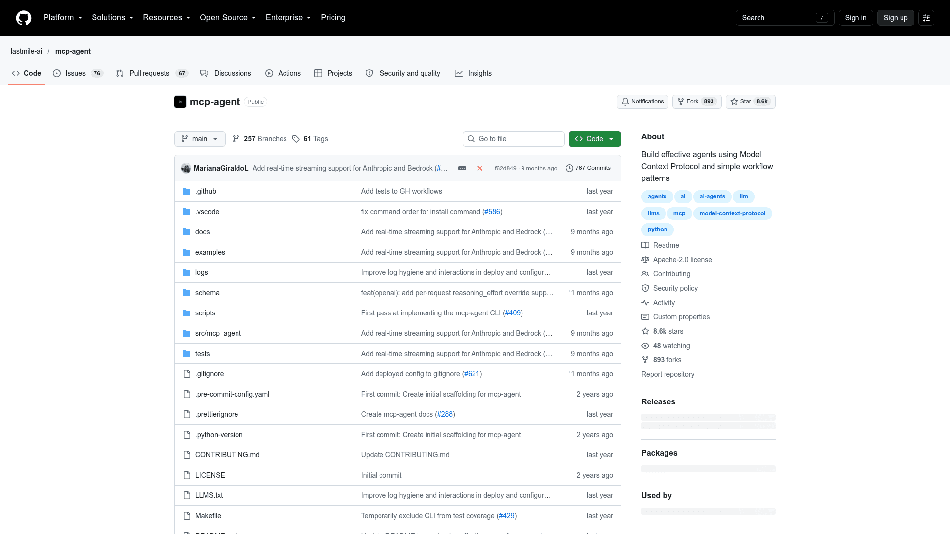Switch to the Issues tab
Image resolution: width=950 pixels, height=534 pixels.
point(78,73)
